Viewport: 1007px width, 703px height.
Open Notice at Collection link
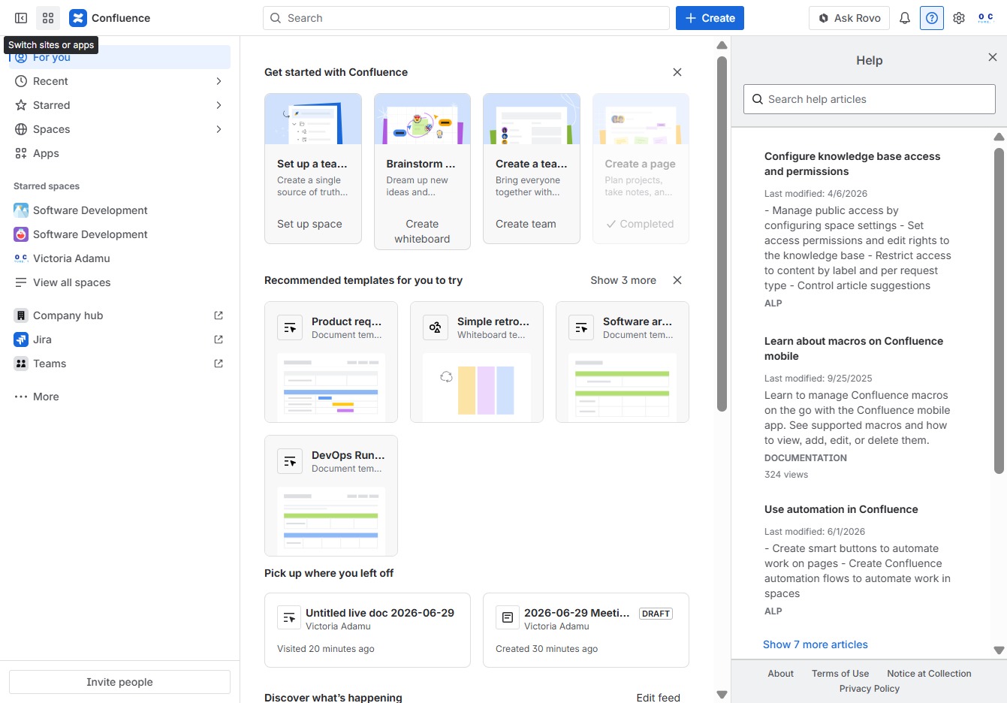pyautogui.click(x=929, y=674)
